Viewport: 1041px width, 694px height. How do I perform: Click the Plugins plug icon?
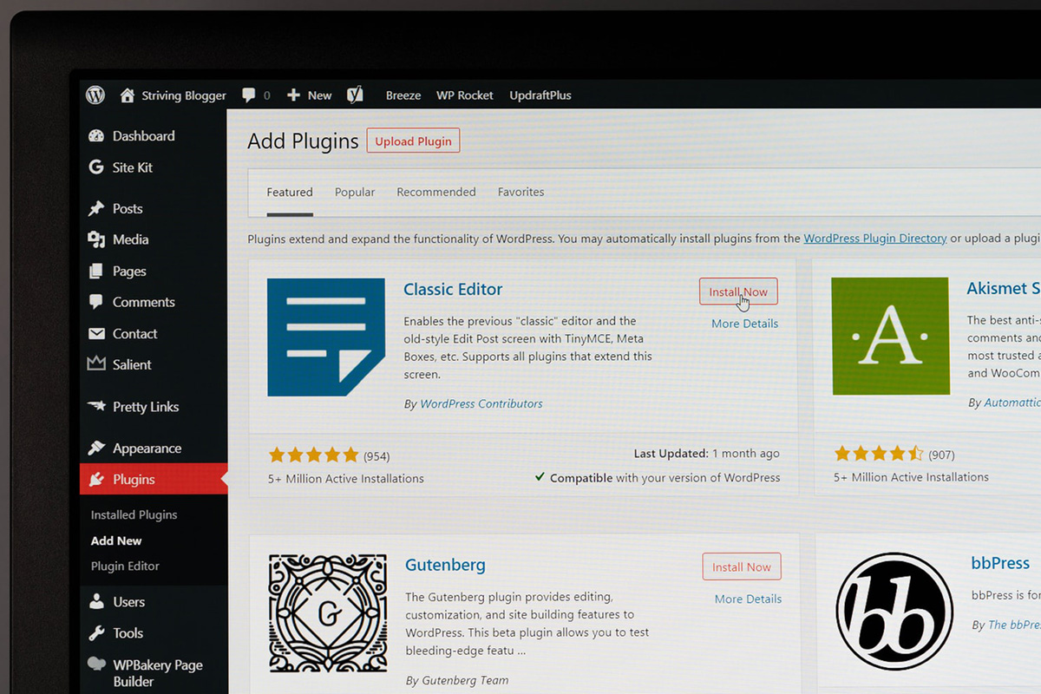point(96,480)
